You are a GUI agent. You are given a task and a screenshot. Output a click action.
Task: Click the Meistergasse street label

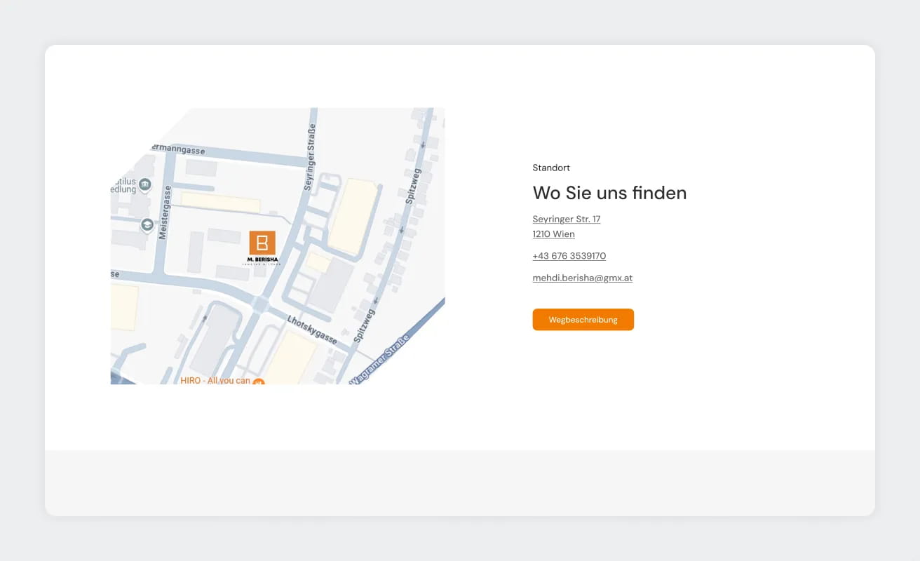[165, 212]
